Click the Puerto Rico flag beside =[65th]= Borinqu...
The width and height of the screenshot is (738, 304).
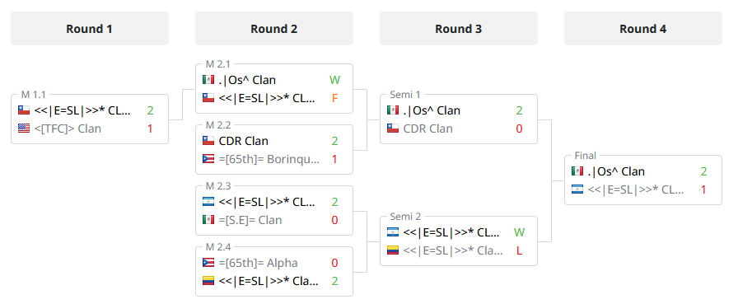(208, 159)
